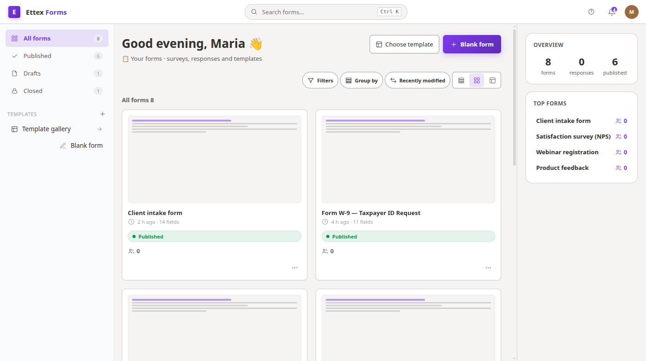Show Published forms
The width and height of the screenshot is (646, 361).
[57, 56]
